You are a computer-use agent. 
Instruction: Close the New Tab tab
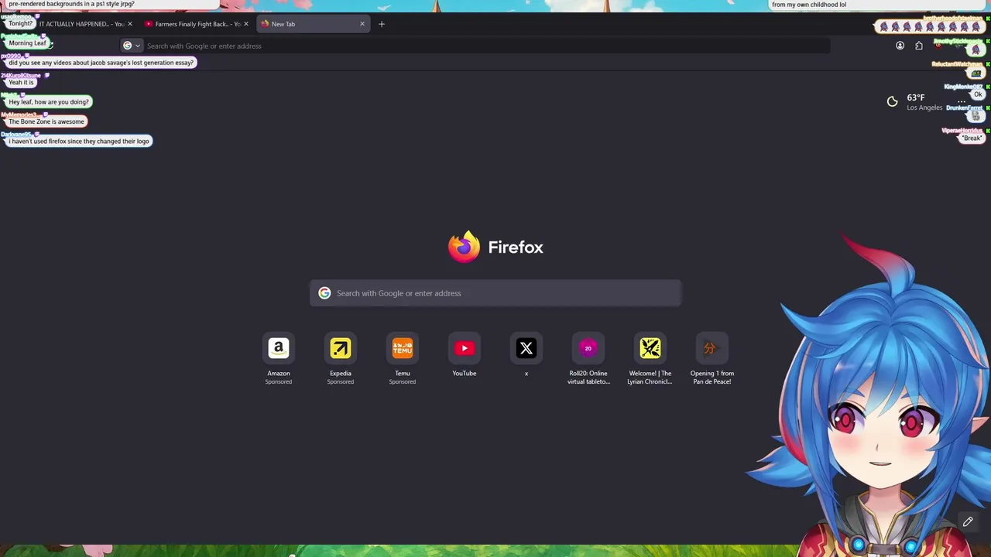tap(362, 24)
